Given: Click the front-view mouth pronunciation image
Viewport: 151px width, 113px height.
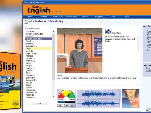Looking at the screenshot, I should tap(131, 93).
